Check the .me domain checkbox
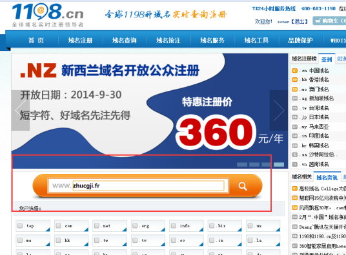This screenshot has height=255, width=346. 20,240
